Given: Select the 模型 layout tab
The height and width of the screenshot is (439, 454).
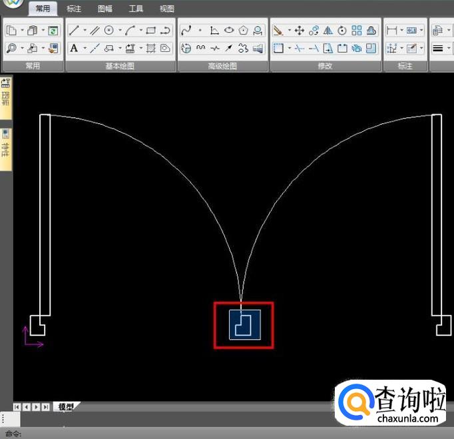Looking at the screenshot, I should pyautogui.click(x=65, y=407).
